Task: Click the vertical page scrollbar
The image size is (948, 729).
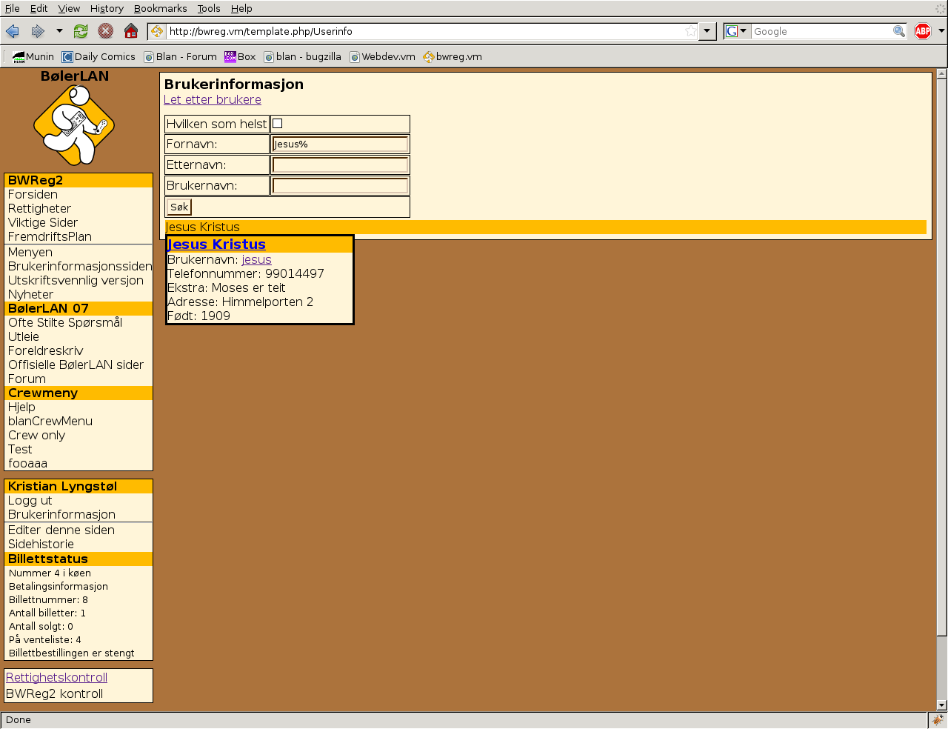Action: [x=941, y=370]
